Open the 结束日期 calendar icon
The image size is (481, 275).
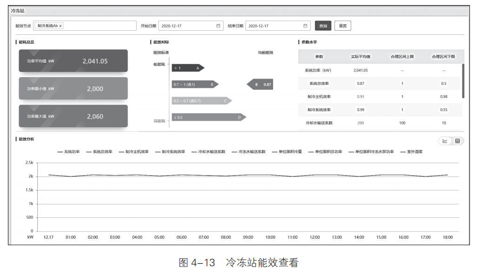point(306,26)
